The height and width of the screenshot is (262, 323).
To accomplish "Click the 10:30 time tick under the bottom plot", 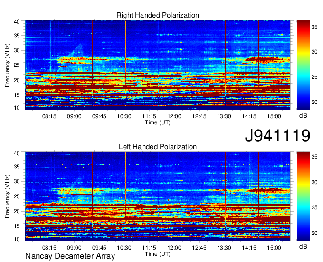I will (124, 248).
